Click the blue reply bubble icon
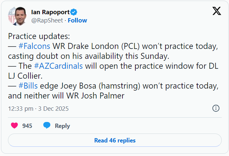Viewport: 229px width, 156px height. (47, 126)
